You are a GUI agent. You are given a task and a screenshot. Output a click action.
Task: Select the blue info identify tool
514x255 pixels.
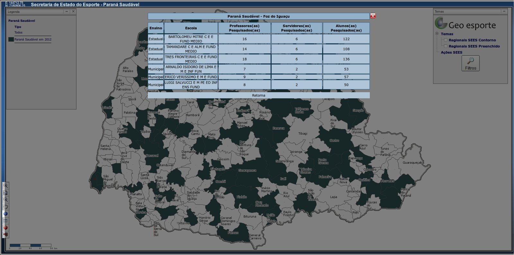(5, 214)
